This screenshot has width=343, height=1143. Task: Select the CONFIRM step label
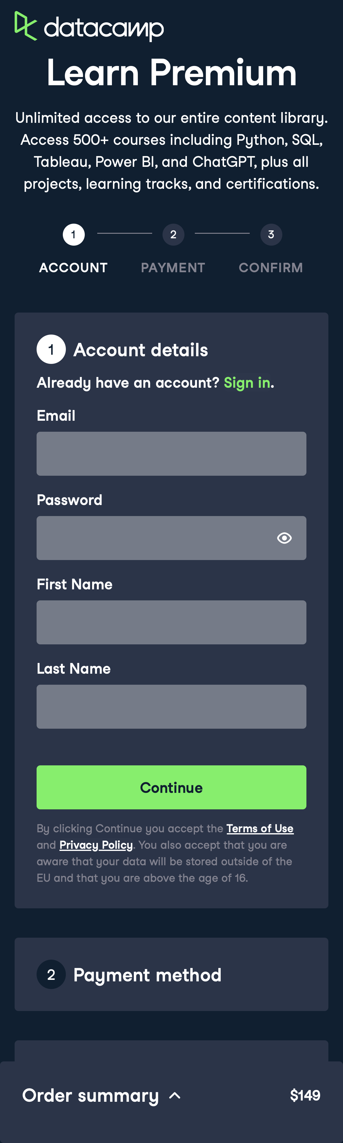click(x=271, y=268)
